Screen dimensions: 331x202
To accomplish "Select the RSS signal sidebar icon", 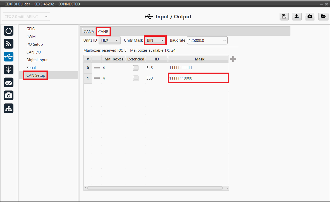I will pos(9,44).
